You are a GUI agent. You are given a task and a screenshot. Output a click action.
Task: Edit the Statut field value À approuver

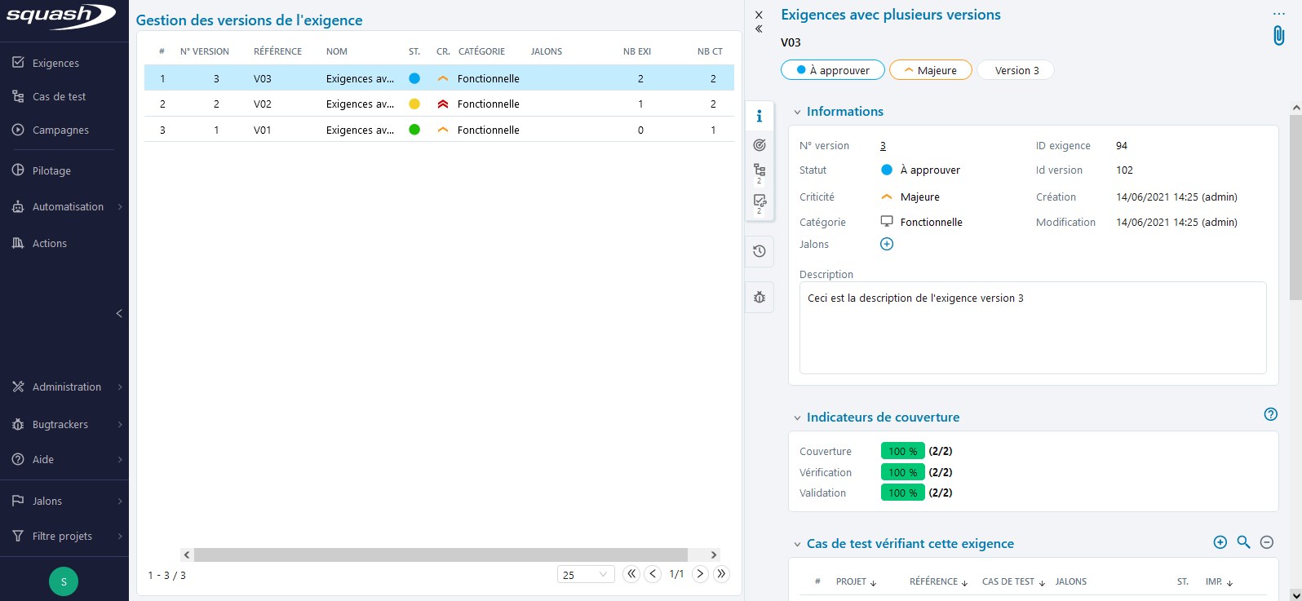click(921, 170)
